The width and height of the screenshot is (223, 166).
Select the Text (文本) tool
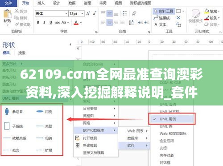[x=160, y=24]
